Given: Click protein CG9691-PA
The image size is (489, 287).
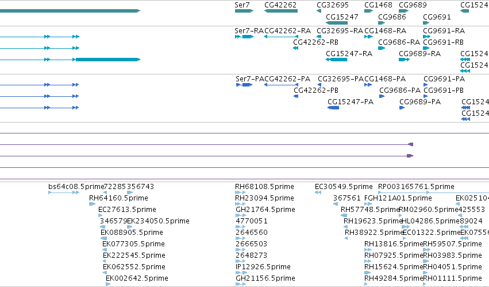Looking at the screenshot, I should pos(444,79).
